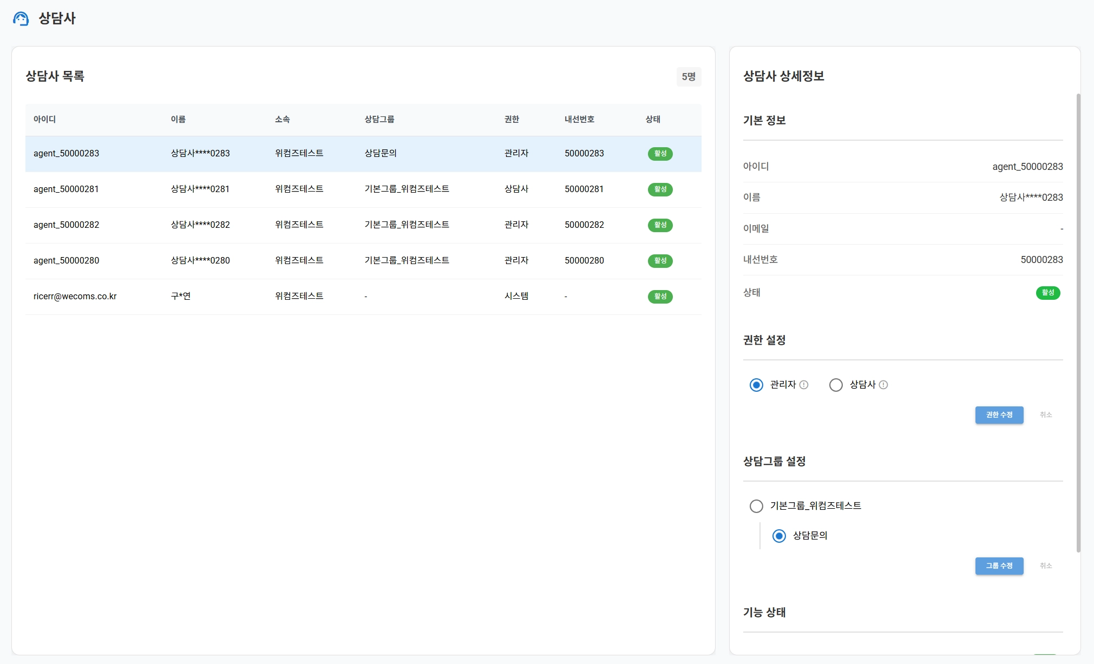This screenshot has width=1094, height=664.
Task: Select 기본그룹_위컴즈테스트 group radio button
Action: (x=756, y=506)
